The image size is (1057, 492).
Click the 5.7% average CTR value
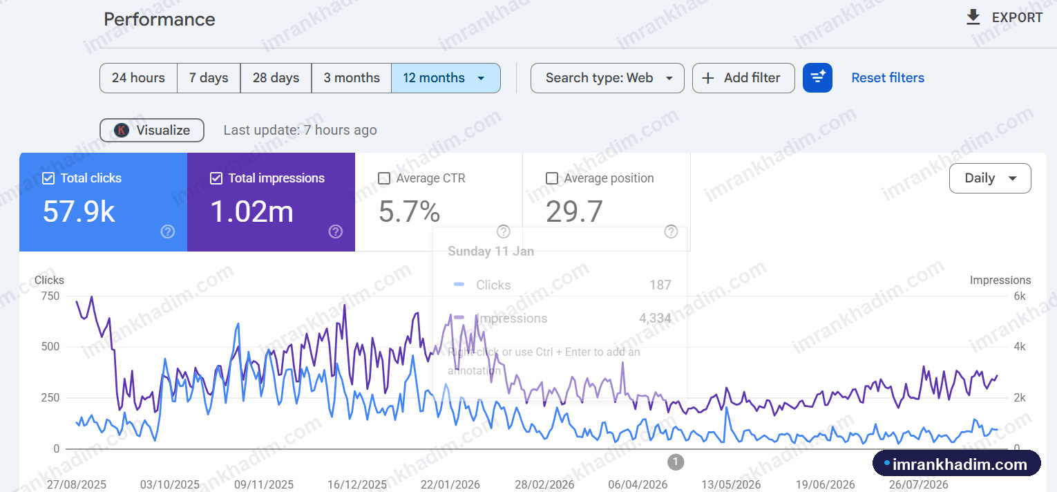pyautogui.click(x=410, y=212)
